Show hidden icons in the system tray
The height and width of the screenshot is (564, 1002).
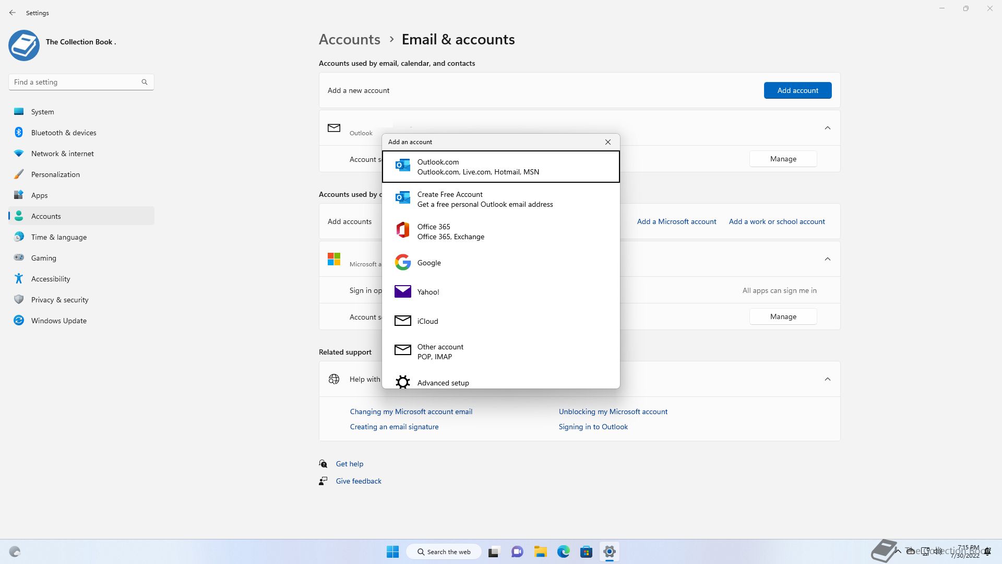(898, 551)
